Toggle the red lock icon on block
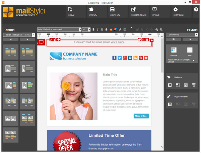This screenshot has height=153, width=201. (x=55, y=39)
